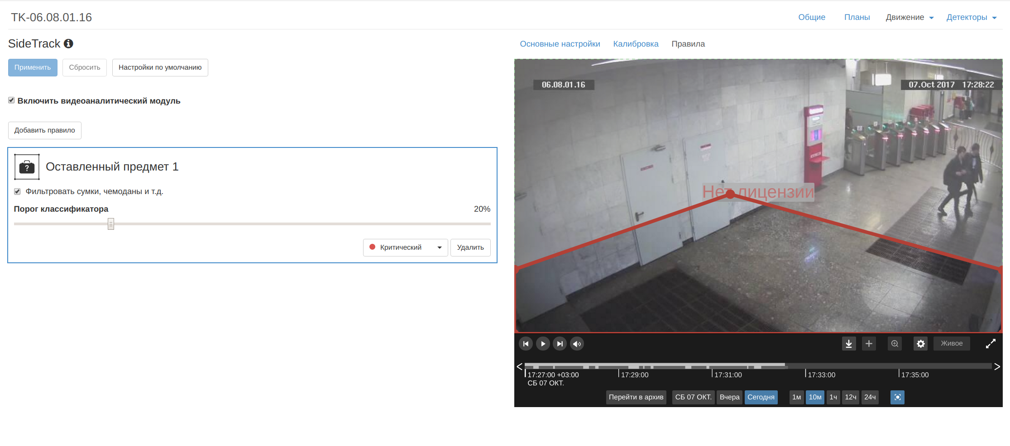Open the player settings gear
This screenshot has height=446, width=1010.
(x=920, y=344)
